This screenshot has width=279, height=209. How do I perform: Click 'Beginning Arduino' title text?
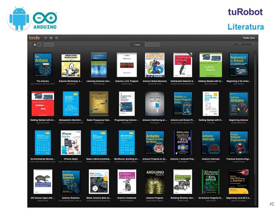(239, 120)
